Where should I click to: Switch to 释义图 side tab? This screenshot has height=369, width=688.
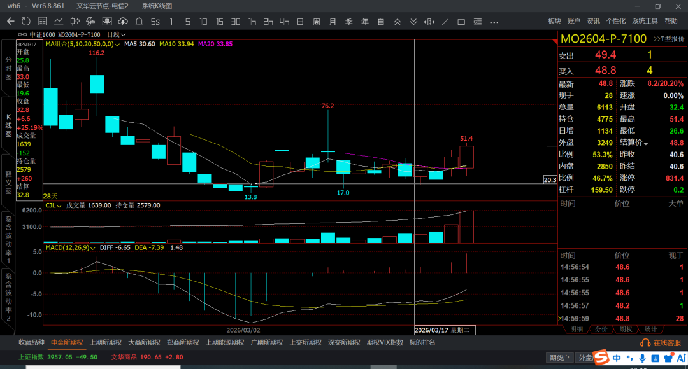[8, 183]
